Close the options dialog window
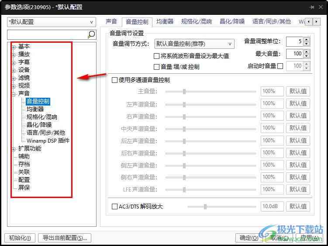Screen dimensions: 328x246 tap(321, 7)
